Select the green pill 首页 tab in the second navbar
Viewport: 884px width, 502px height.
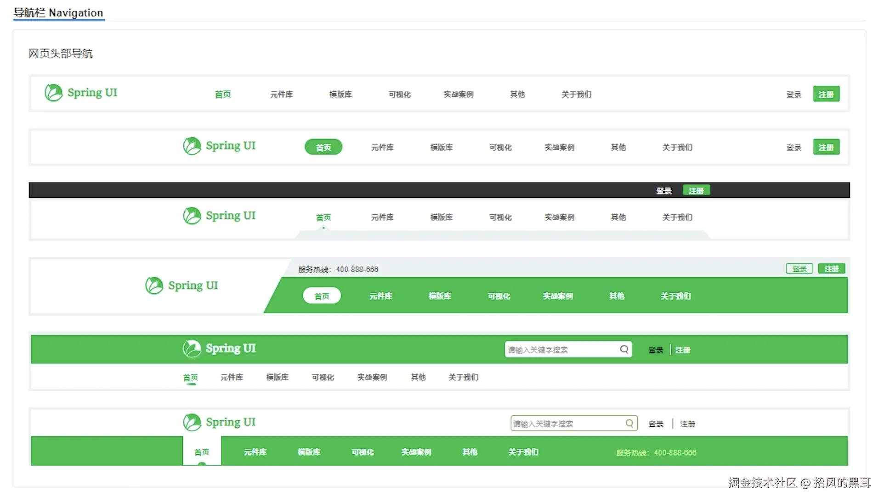(x=323, y=147)
